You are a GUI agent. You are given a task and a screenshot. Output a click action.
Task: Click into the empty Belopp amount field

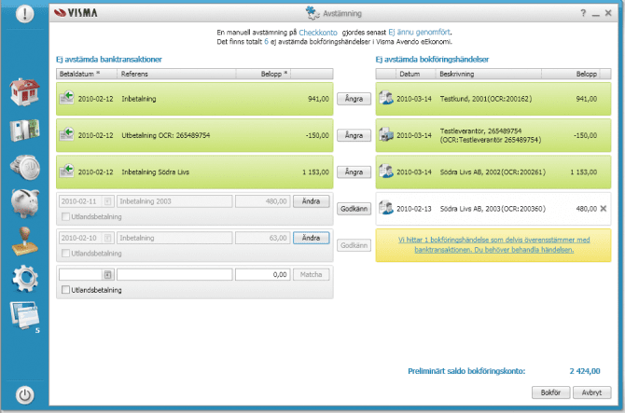(262, 275)
